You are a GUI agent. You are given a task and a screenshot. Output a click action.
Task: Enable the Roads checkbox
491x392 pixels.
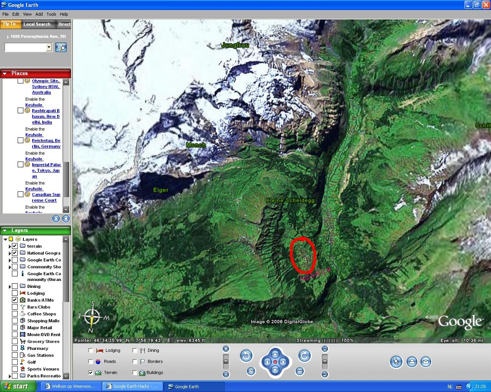click(91, 361)
